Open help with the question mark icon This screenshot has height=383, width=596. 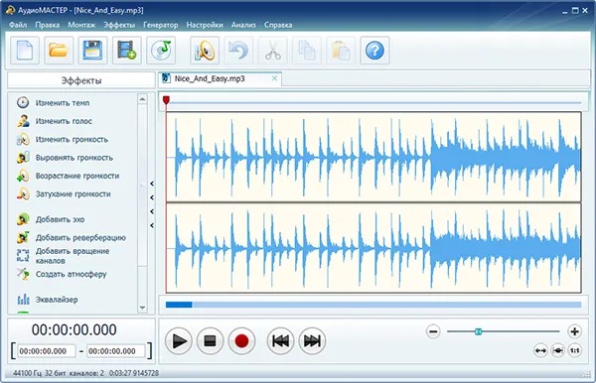(x=374, y=50)
